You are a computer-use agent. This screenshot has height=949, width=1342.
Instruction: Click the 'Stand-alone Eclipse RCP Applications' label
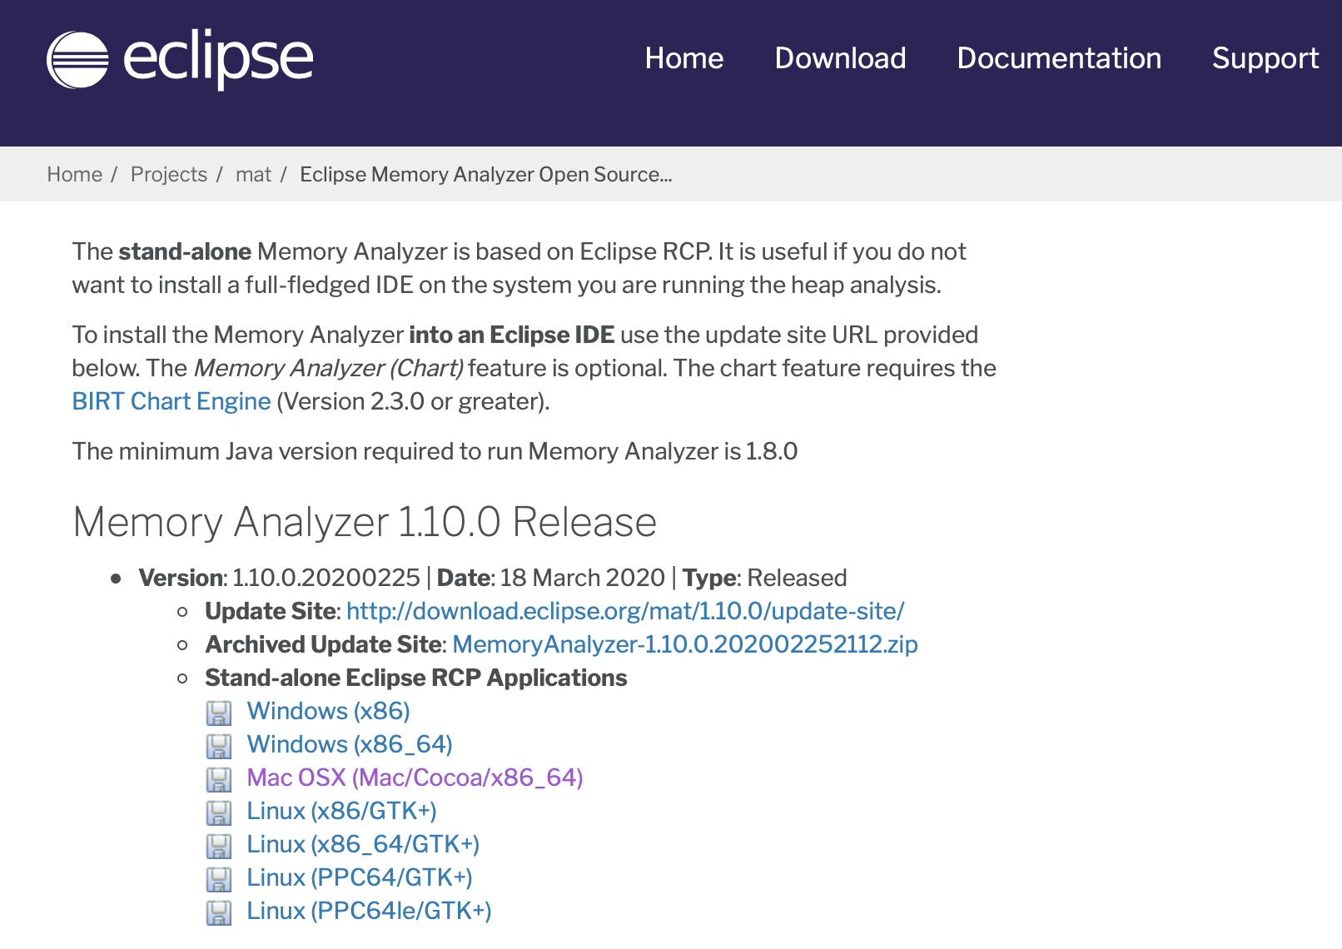click(416, 678)
